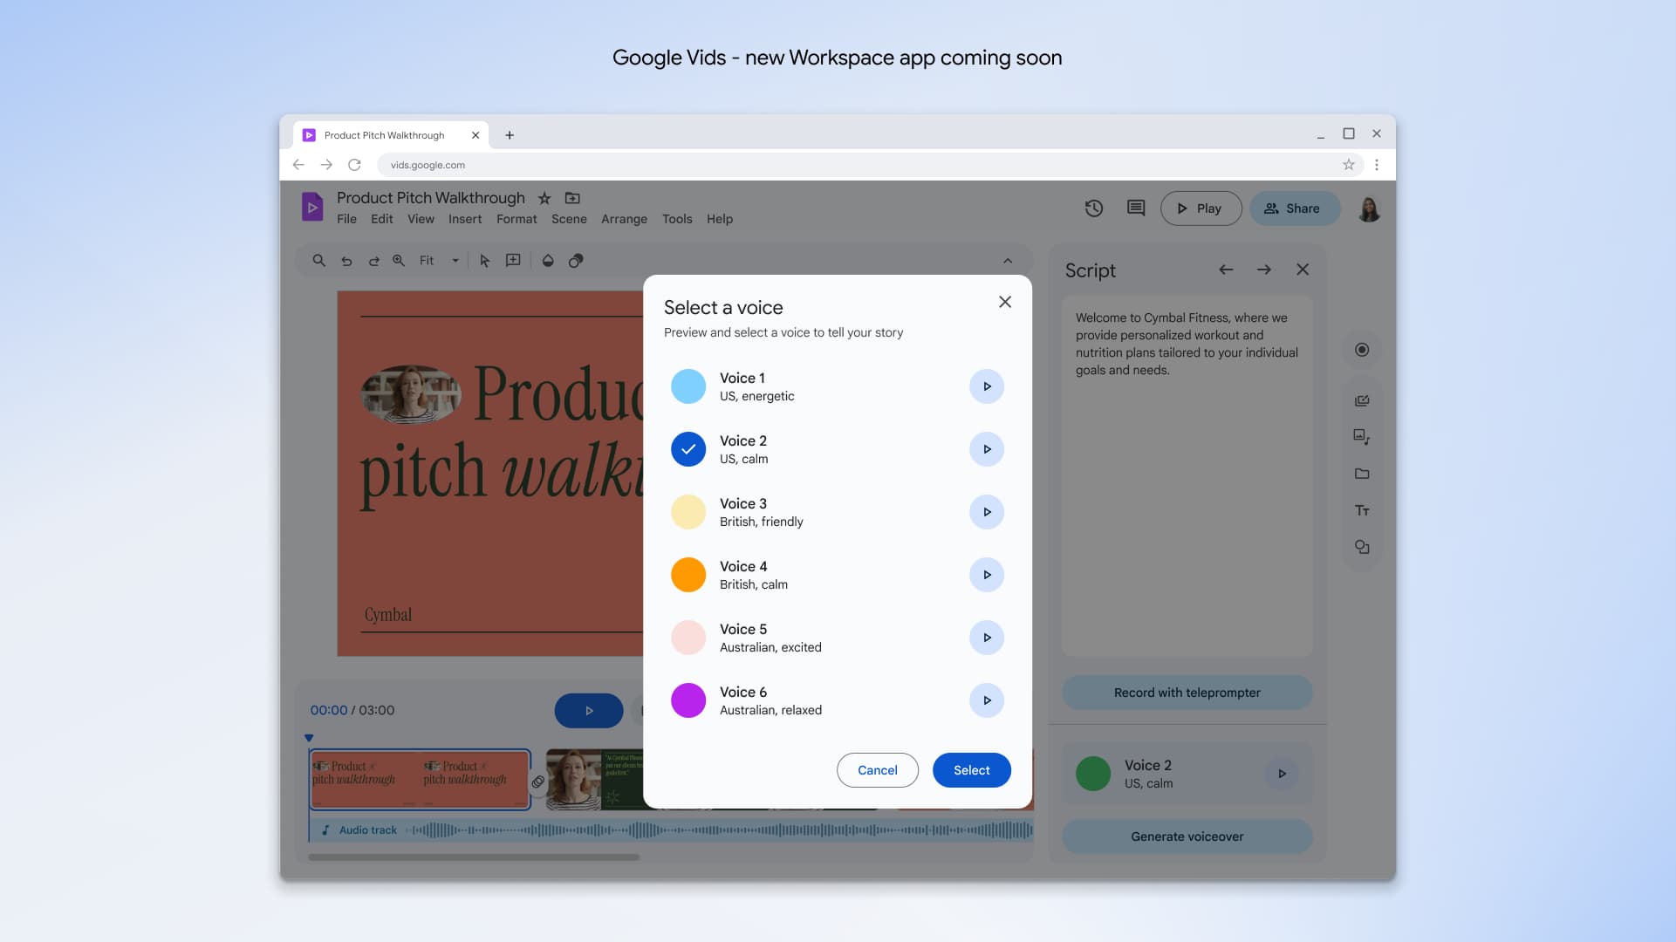Open the Scene menu in menu bar
Viewport: 1676px width, 942px height.
coord(569,219)
